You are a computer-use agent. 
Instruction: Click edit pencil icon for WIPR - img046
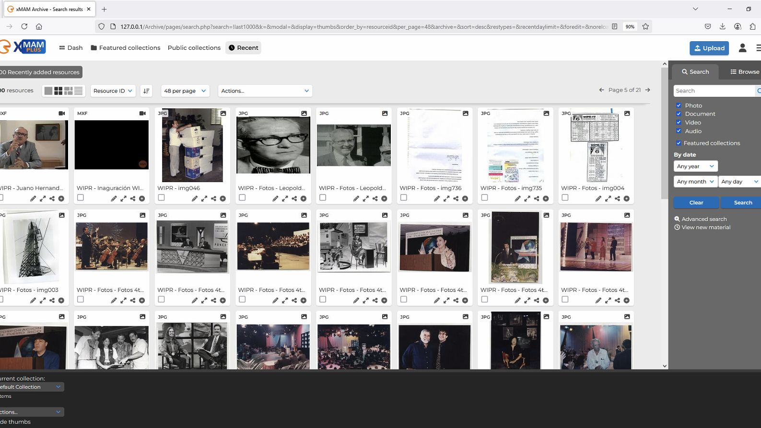tap(195, 198)
